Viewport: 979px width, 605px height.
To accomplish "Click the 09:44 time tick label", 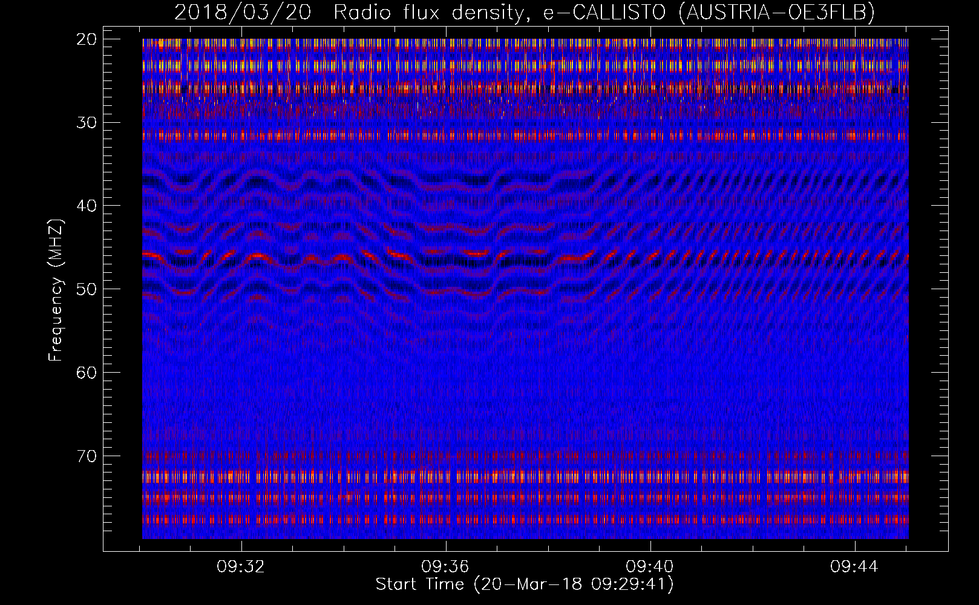I will point(854,567).
